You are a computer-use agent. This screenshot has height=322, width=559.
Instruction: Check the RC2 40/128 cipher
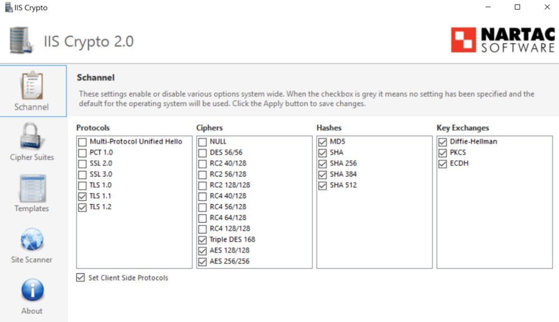click(x=203, y=164)
